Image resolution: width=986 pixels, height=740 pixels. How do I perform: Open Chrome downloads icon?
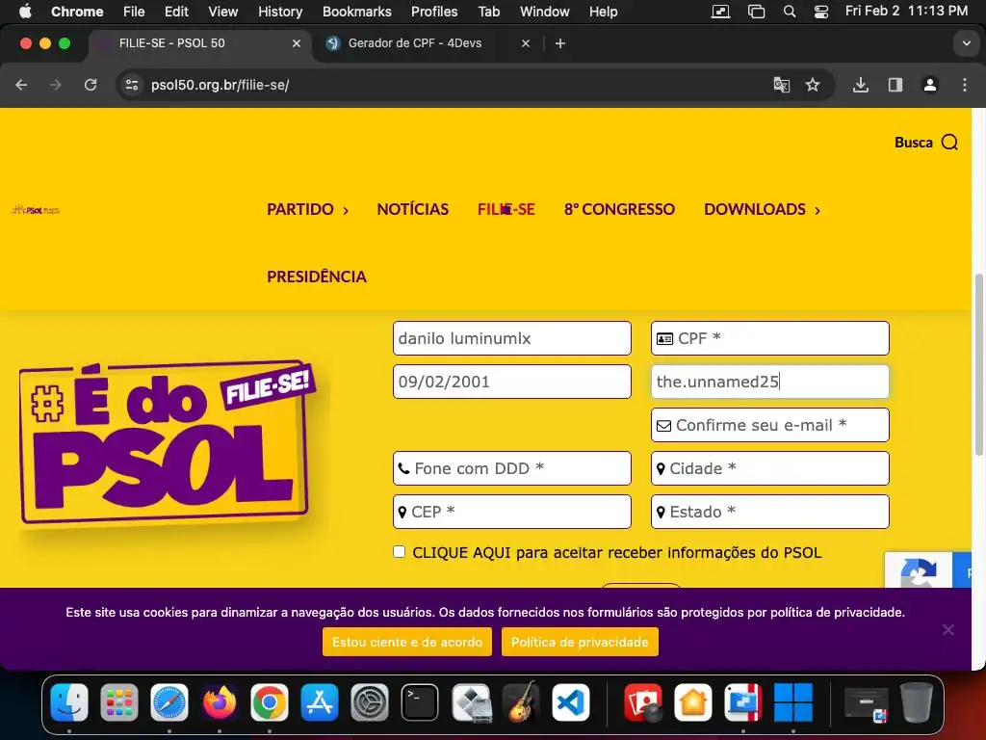pos(860,85)
